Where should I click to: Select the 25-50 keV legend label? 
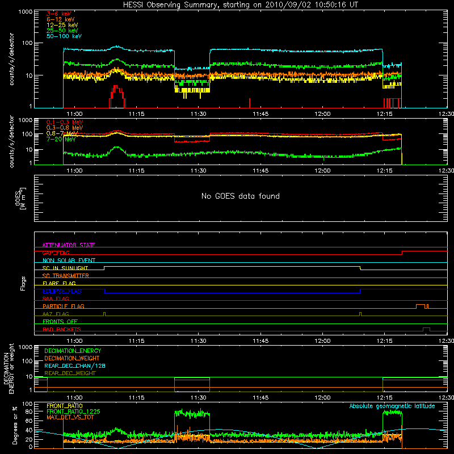click(62, 31)
